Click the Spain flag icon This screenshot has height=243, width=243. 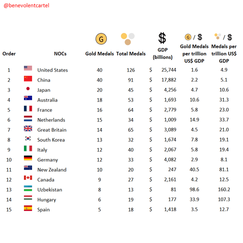pos(28,208)
